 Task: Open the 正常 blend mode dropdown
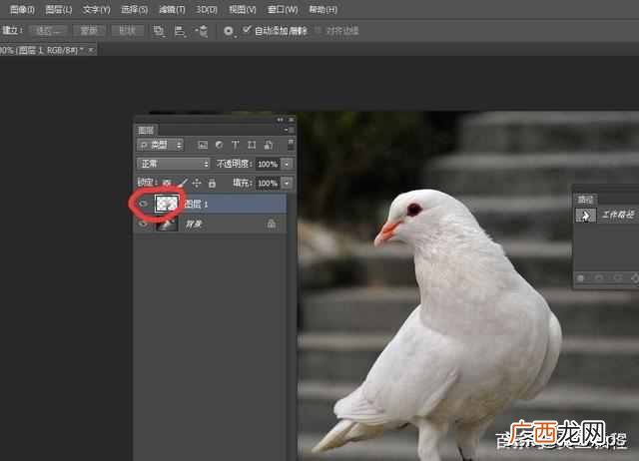point(173,164)
